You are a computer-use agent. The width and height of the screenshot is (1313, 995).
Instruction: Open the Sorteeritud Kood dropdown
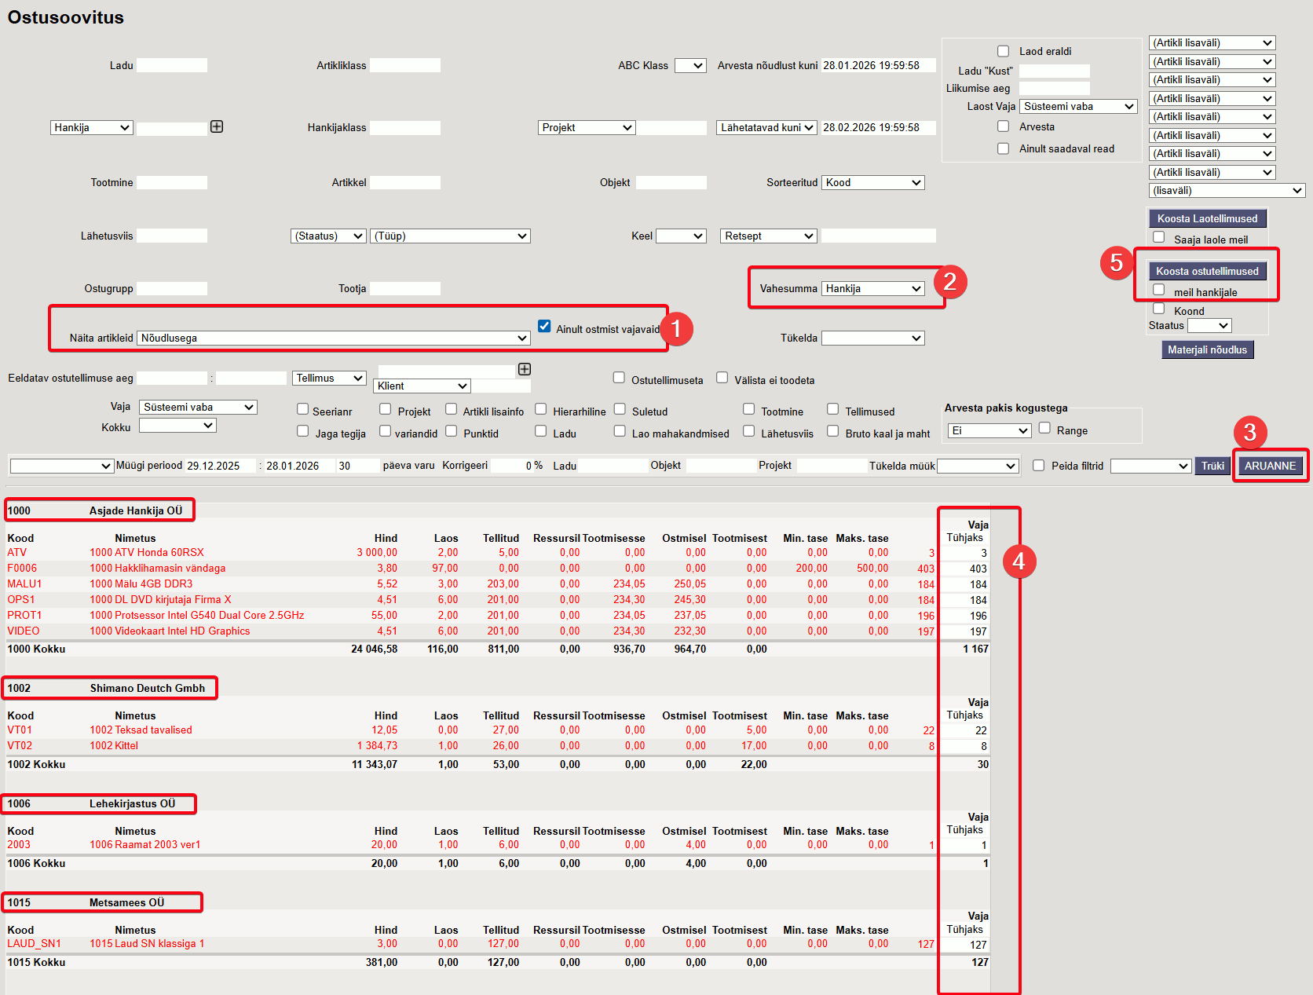(873, 183)
